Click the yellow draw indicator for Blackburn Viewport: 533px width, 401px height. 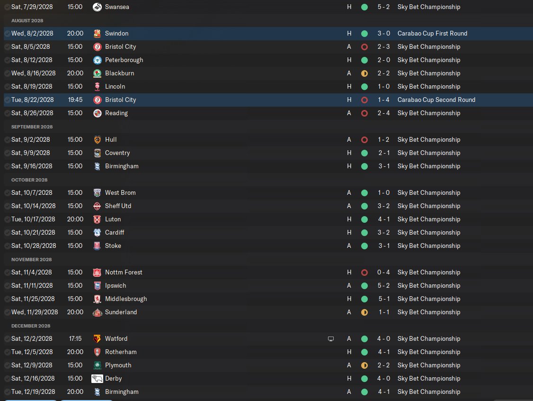tap(364, 73)
